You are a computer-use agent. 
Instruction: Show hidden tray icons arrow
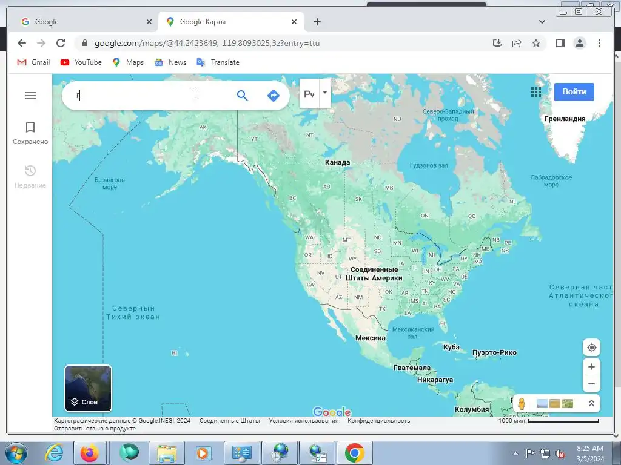[x=515, y=453]
